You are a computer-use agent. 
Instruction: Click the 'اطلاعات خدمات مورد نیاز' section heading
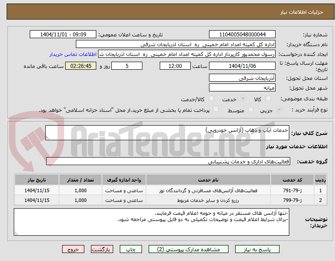pyautogui.click(x=296, y=146)
